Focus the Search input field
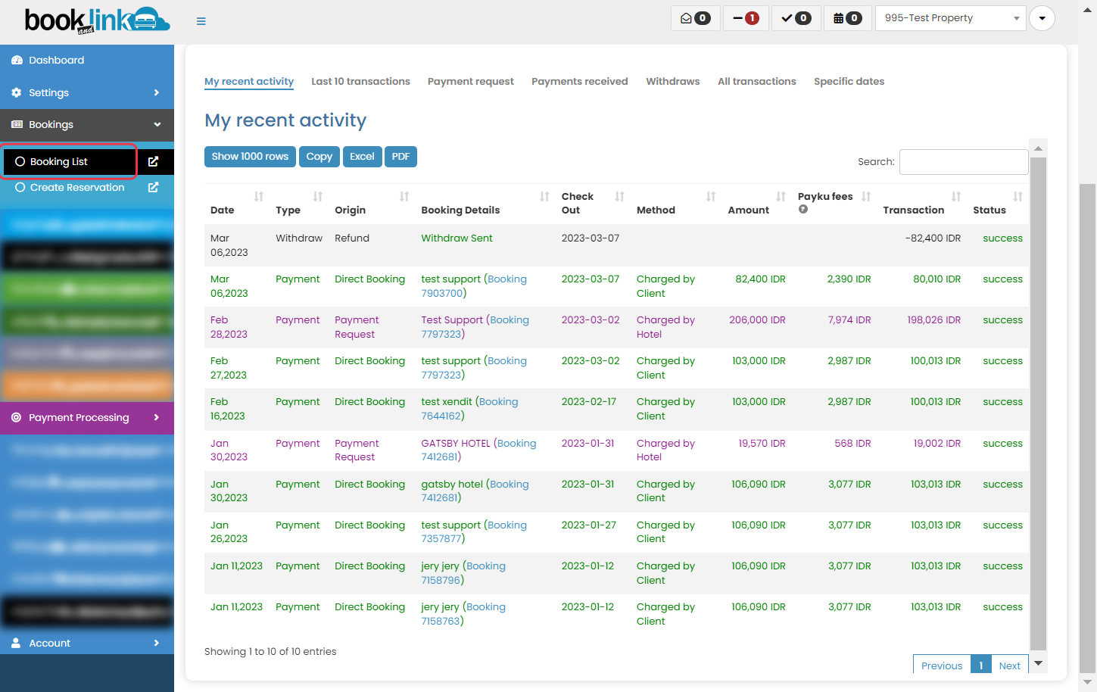The width and height of the screenshot is (1097, 692). pyautogui.click(x=964, y=162)
